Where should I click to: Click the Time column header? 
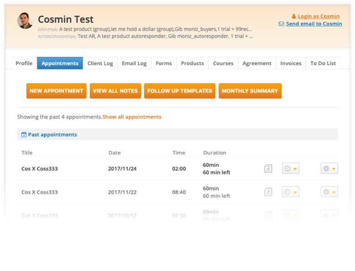(179, 153)
